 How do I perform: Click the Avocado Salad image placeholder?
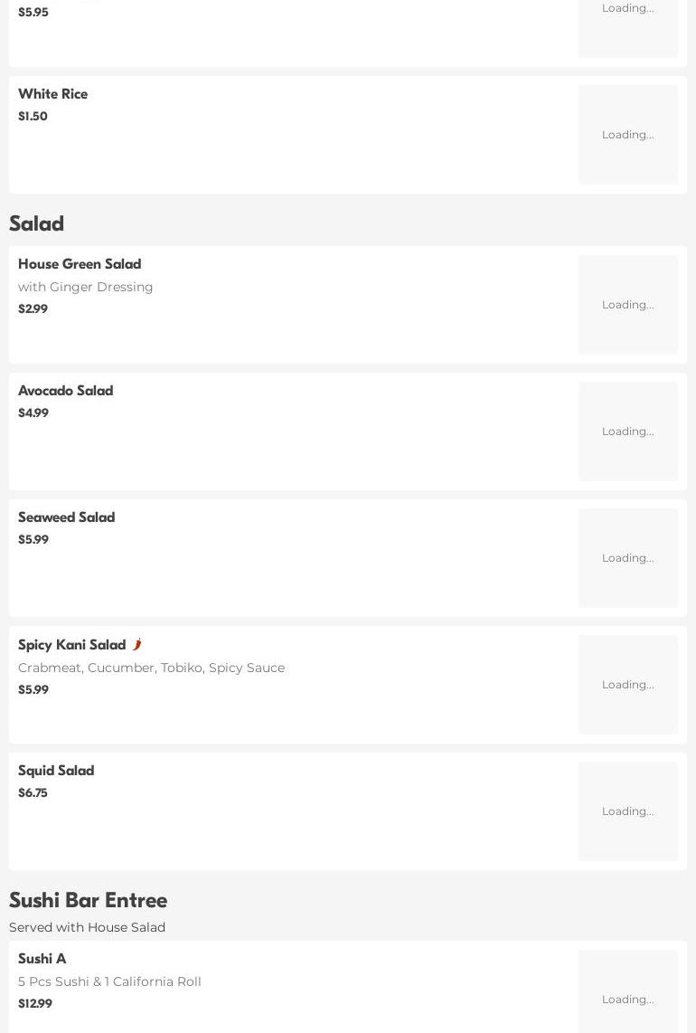(x=627, y=431)
